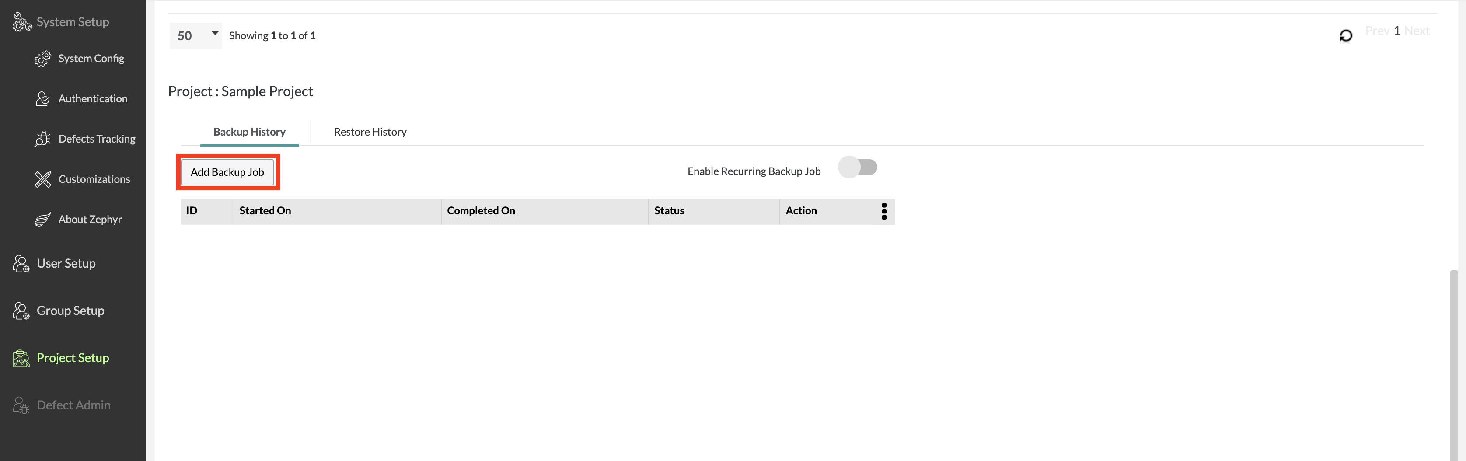The image size is (1466, 461).
Task: Sort by the Started On column header
Action: [265, 210]
